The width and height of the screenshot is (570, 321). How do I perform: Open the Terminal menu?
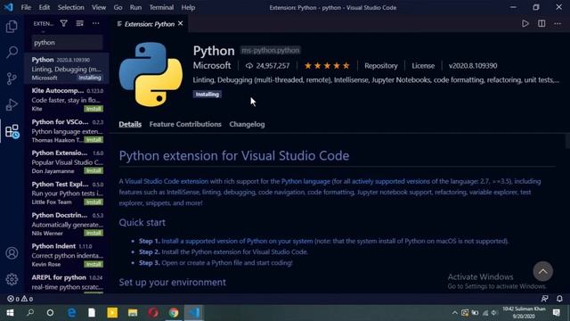pyautogui.click(x=161, y=7)
